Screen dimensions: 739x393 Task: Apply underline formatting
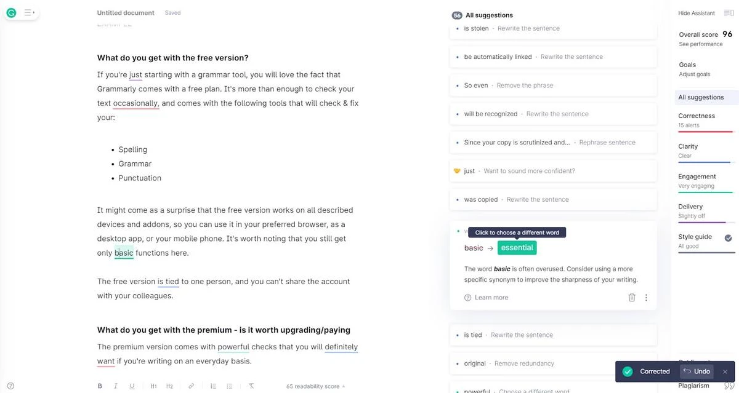pos(132,386)
